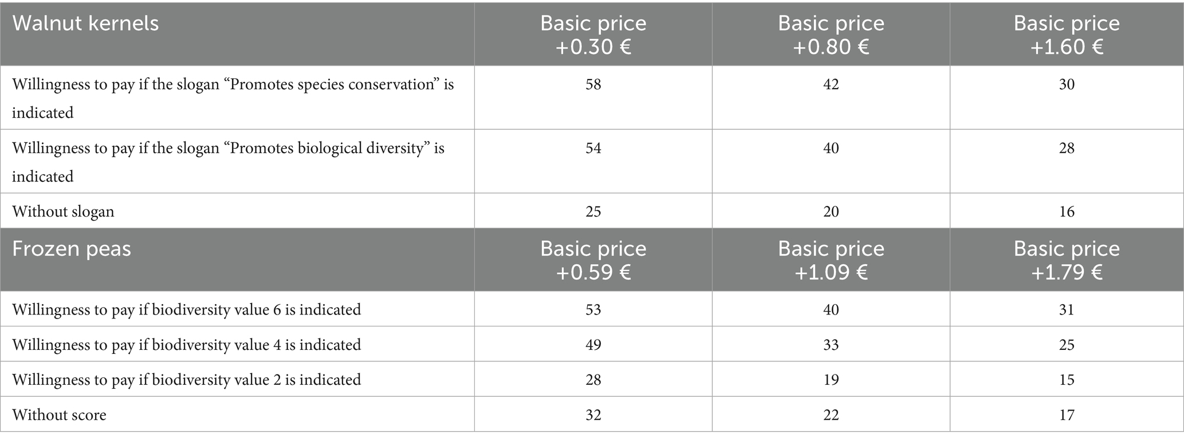
Task: Select the value 16 in Without slogan row
Action: (1067, 212)
